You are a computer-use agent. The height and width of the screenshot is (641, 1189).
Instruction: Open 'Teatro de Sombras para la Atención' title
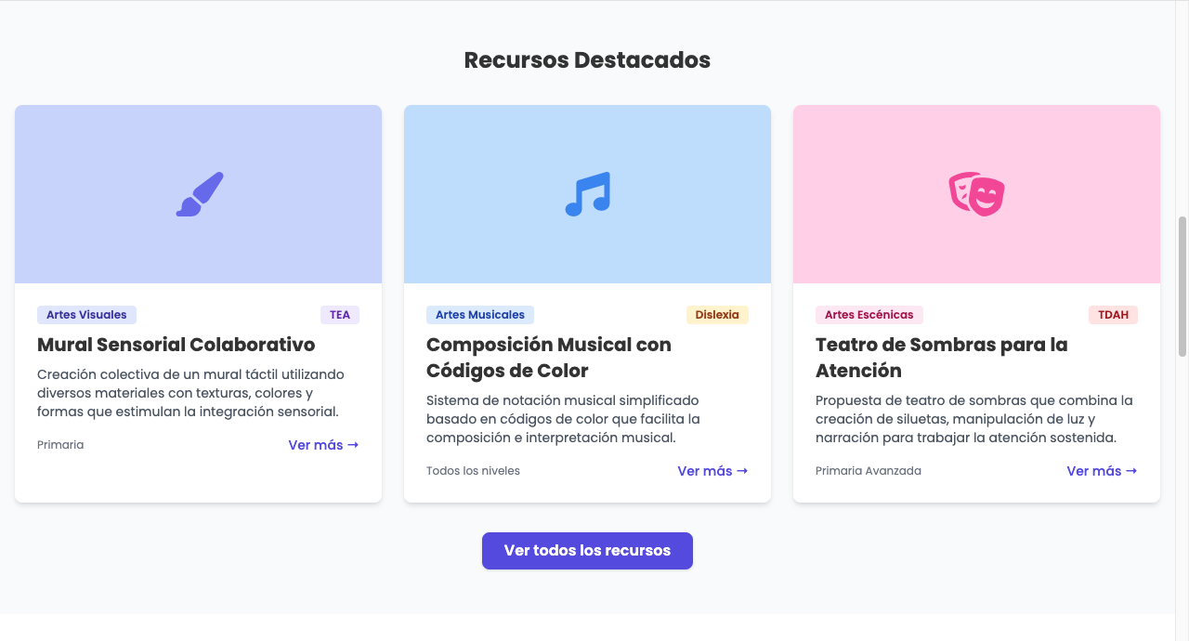tap(941, 358)
